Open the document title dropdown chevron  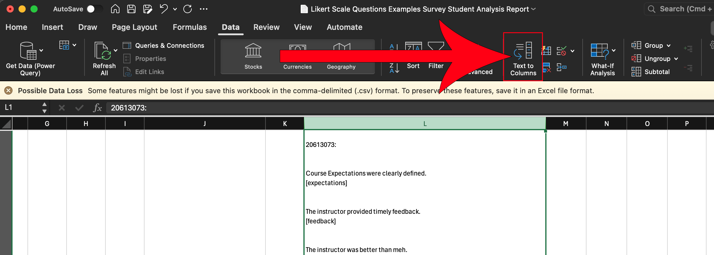[x=533, y=9]
